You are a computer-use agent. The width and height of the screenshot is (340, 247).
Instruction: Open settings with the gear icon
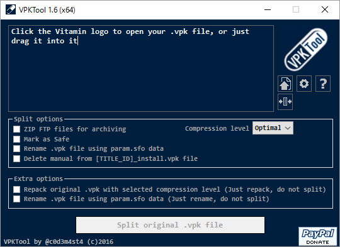(304, 84)
